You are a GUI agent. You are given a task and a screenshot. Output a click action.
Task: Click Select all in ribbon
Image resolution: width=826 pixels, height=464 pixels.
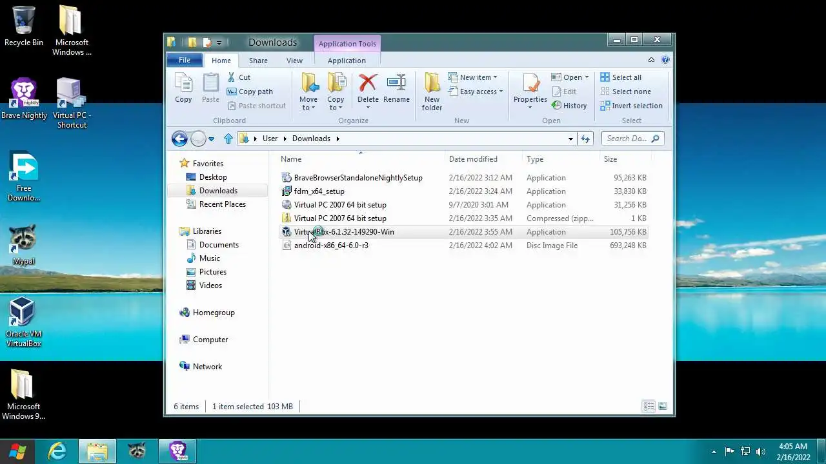coord(621,77)
